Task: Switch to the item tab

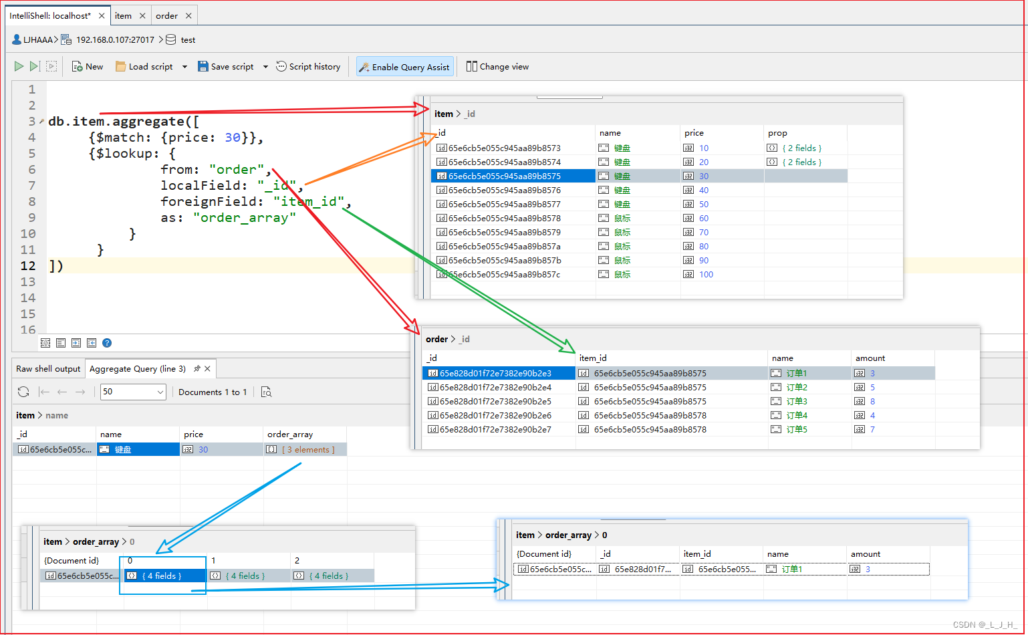Action: click(123, 15)
